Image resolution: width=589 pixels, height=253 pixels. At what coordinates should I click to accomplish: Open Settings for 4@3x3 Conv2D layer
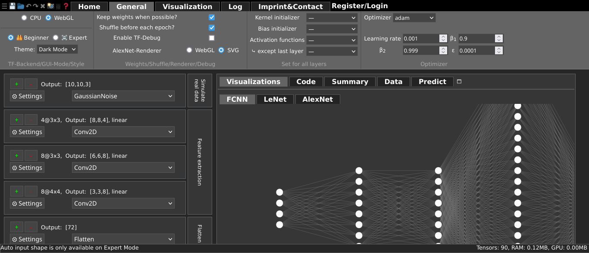coord(27,132)
